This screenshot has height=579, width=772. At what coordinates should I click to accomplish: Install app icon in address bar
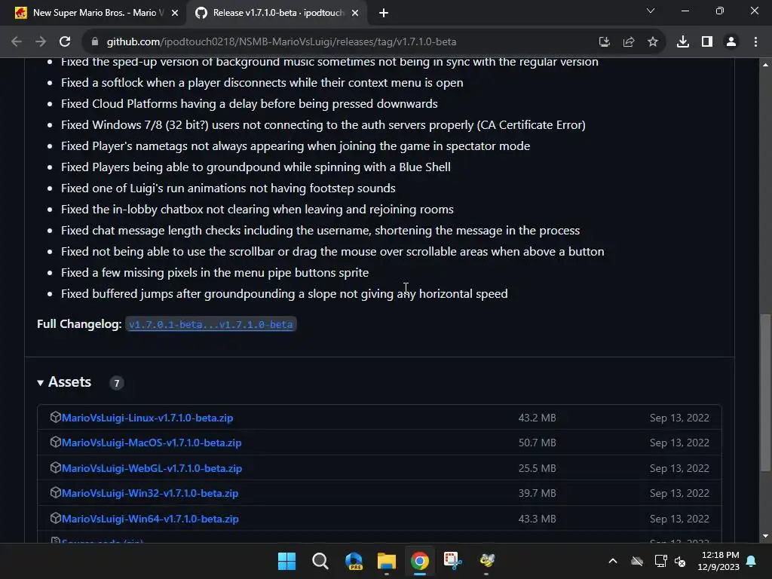[x=604, y=42]
